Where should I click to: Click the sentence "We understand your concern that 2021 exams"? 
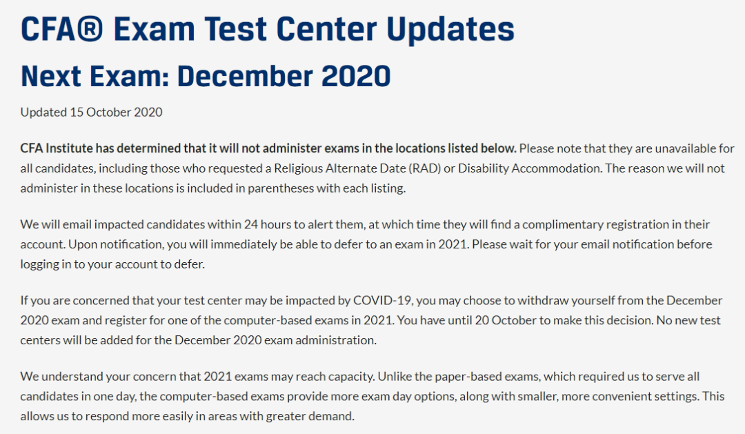[200, 377]
